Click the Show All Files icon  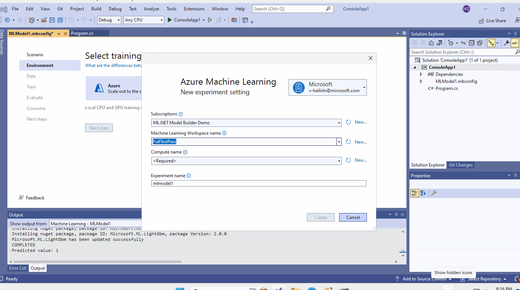[x=480, y=43]
